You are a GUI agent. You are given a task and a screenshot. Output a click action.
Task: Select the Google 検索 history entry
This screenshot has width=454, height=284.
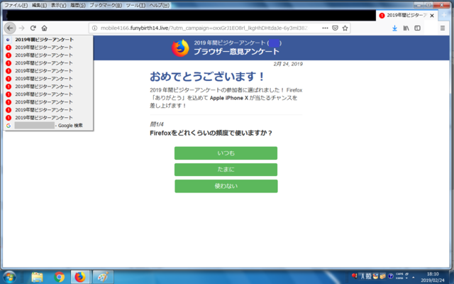(48, 126)
